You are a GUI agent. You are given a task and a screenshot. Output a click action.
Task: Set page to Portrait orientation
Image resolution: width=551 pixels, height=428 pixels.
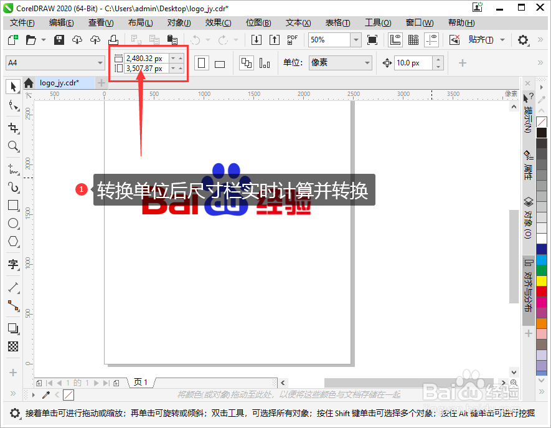coord(202,64)
